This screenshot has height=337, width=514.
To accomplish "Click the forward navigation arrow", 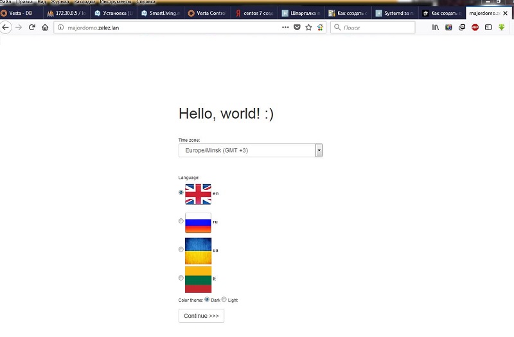I will tap(19, 28).
